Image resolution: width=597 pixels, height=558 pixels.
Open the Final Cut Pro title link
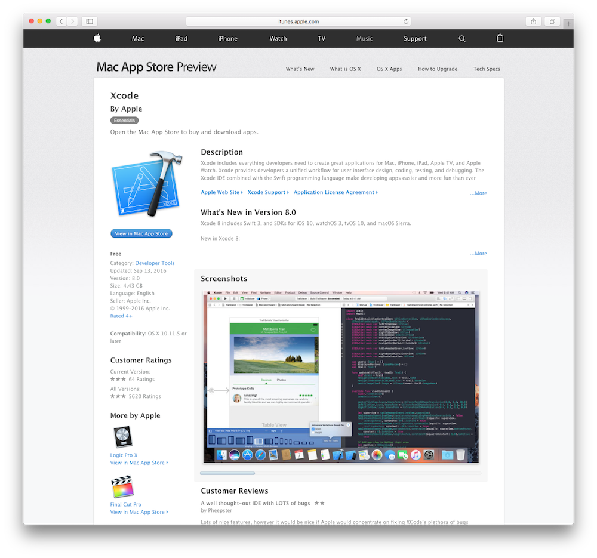[125, 504]
